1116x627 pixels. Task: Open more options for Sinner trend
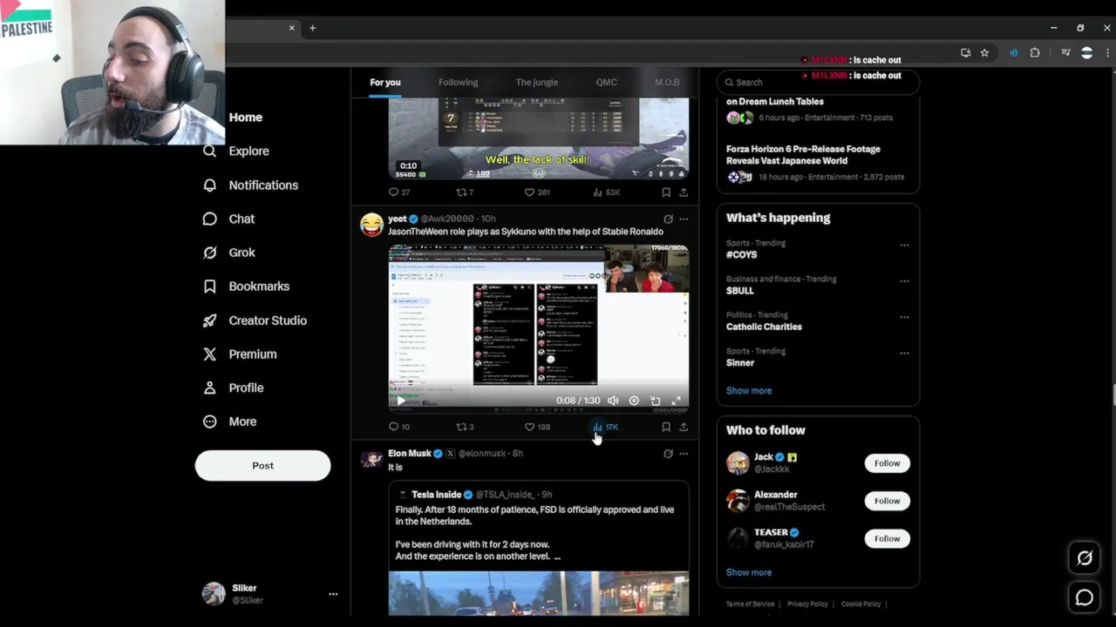coord(904,354)
